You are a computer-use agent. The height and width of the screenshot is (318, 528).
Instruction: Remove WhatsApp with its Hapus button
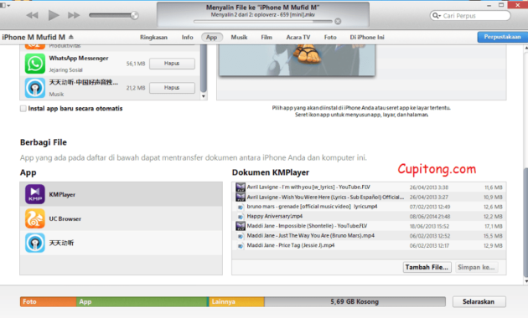[172, 64]
